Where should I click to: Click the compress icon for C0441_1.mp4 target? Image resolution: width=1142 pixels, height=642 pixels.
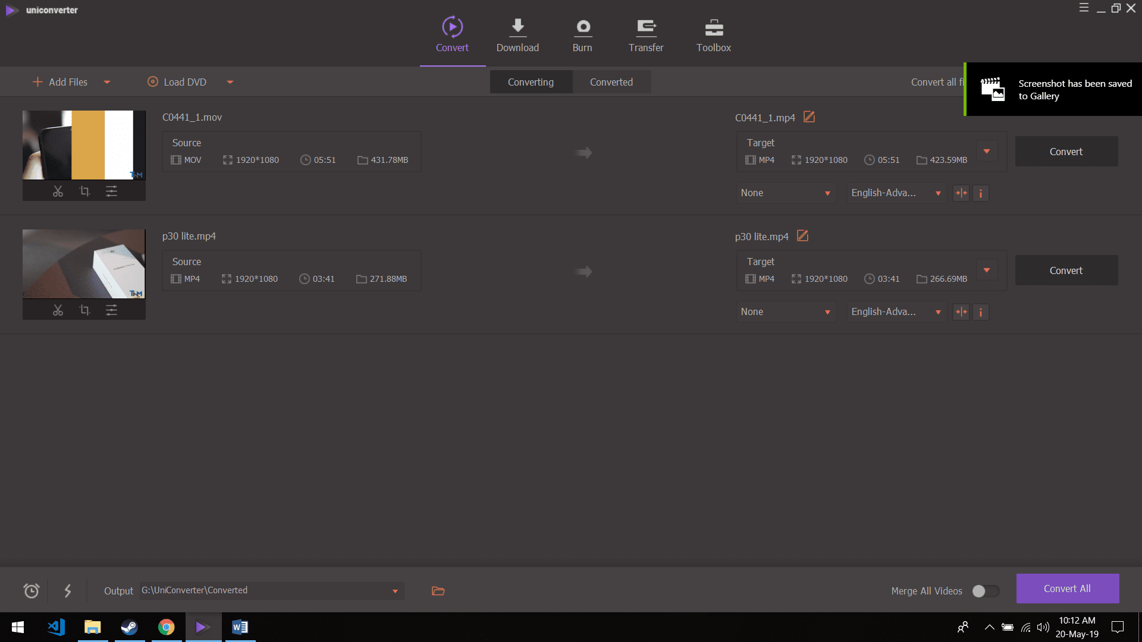click(961, 193)
